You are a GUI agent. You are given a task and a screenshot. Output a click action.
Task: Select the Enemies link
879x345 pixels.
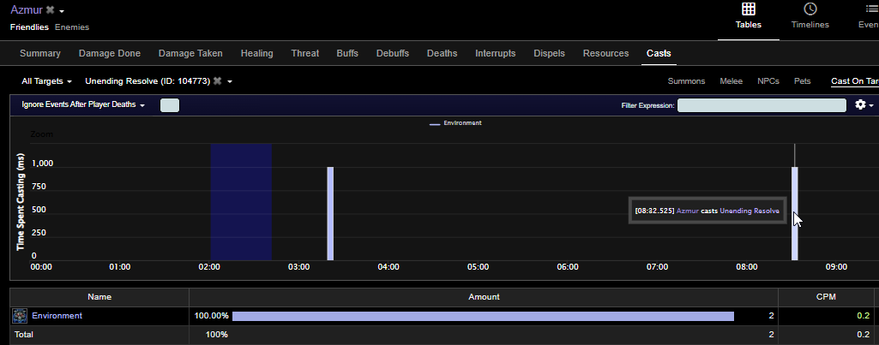72,27
